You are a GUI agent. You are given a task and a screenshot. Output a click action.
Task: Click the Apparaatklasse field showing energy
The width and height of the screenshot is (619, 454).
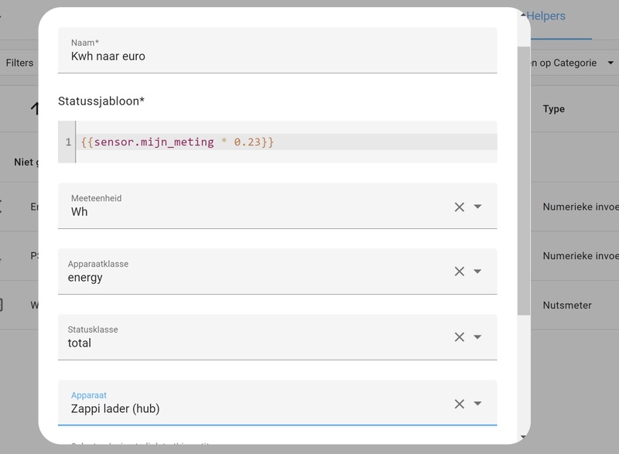point(255,277)
